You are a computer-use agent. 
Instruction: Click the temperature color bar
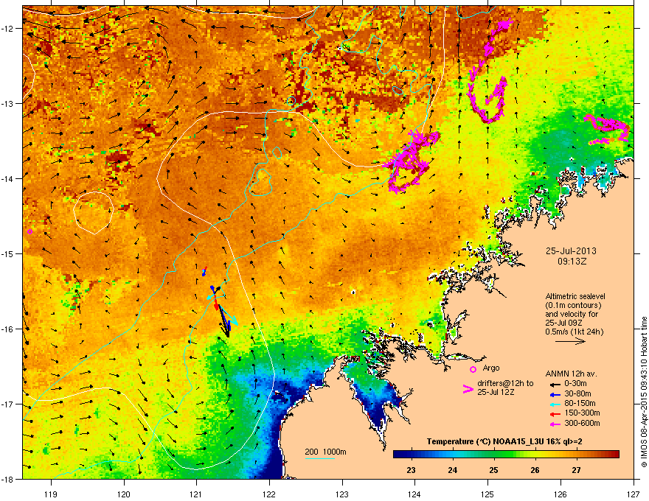coord(506,455)
